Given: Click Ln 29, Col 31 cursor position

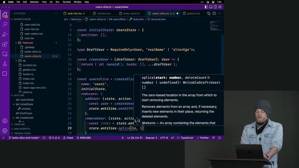Looking at the screenshot, I should (135, 138).
